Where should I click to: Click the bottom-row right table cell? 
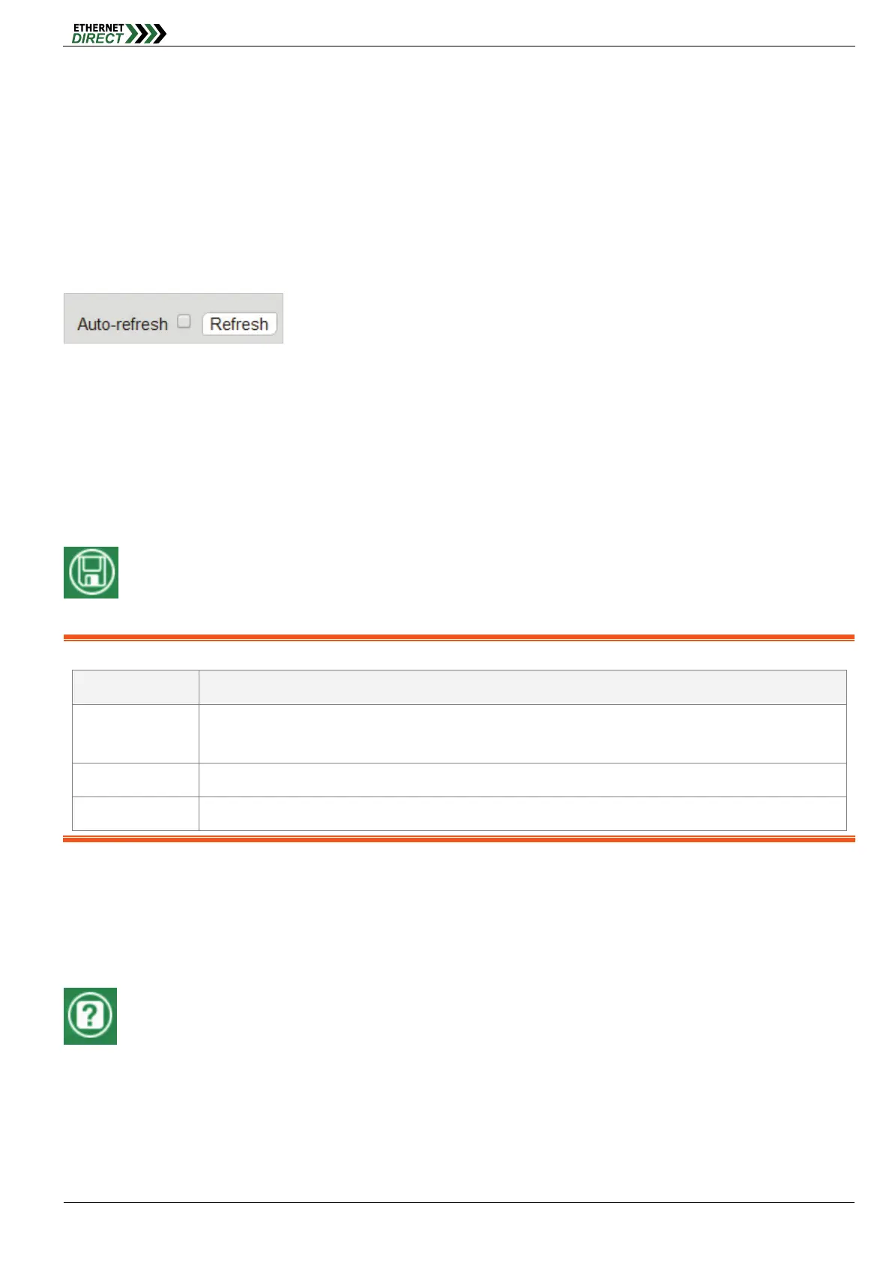point(522,813)
